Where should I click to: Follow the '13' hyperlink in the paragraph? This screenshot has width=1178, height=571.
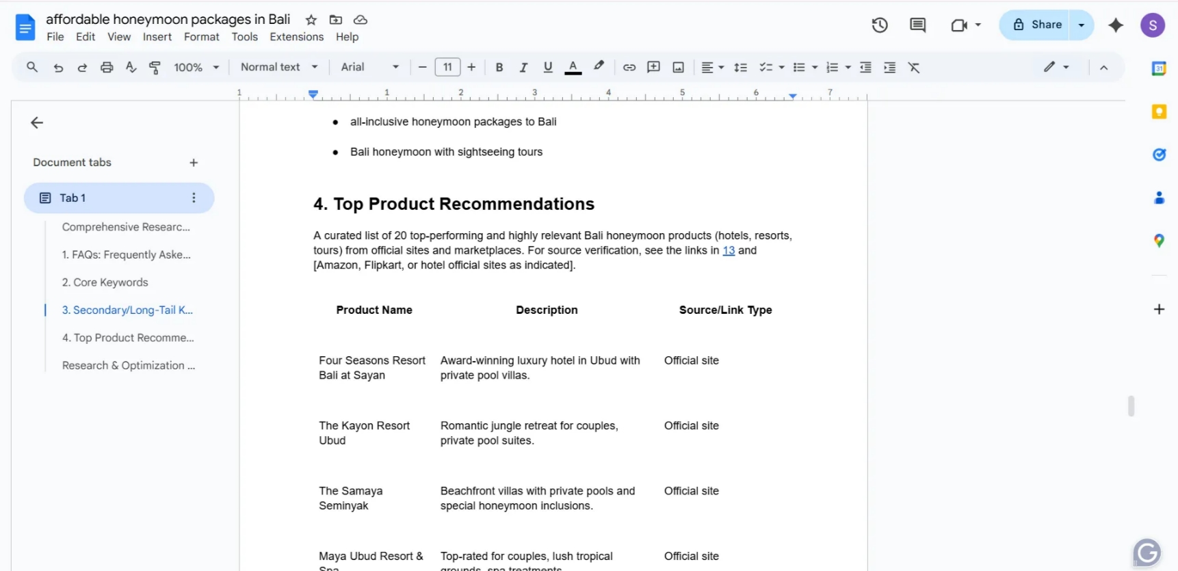(x=729, y=250)
